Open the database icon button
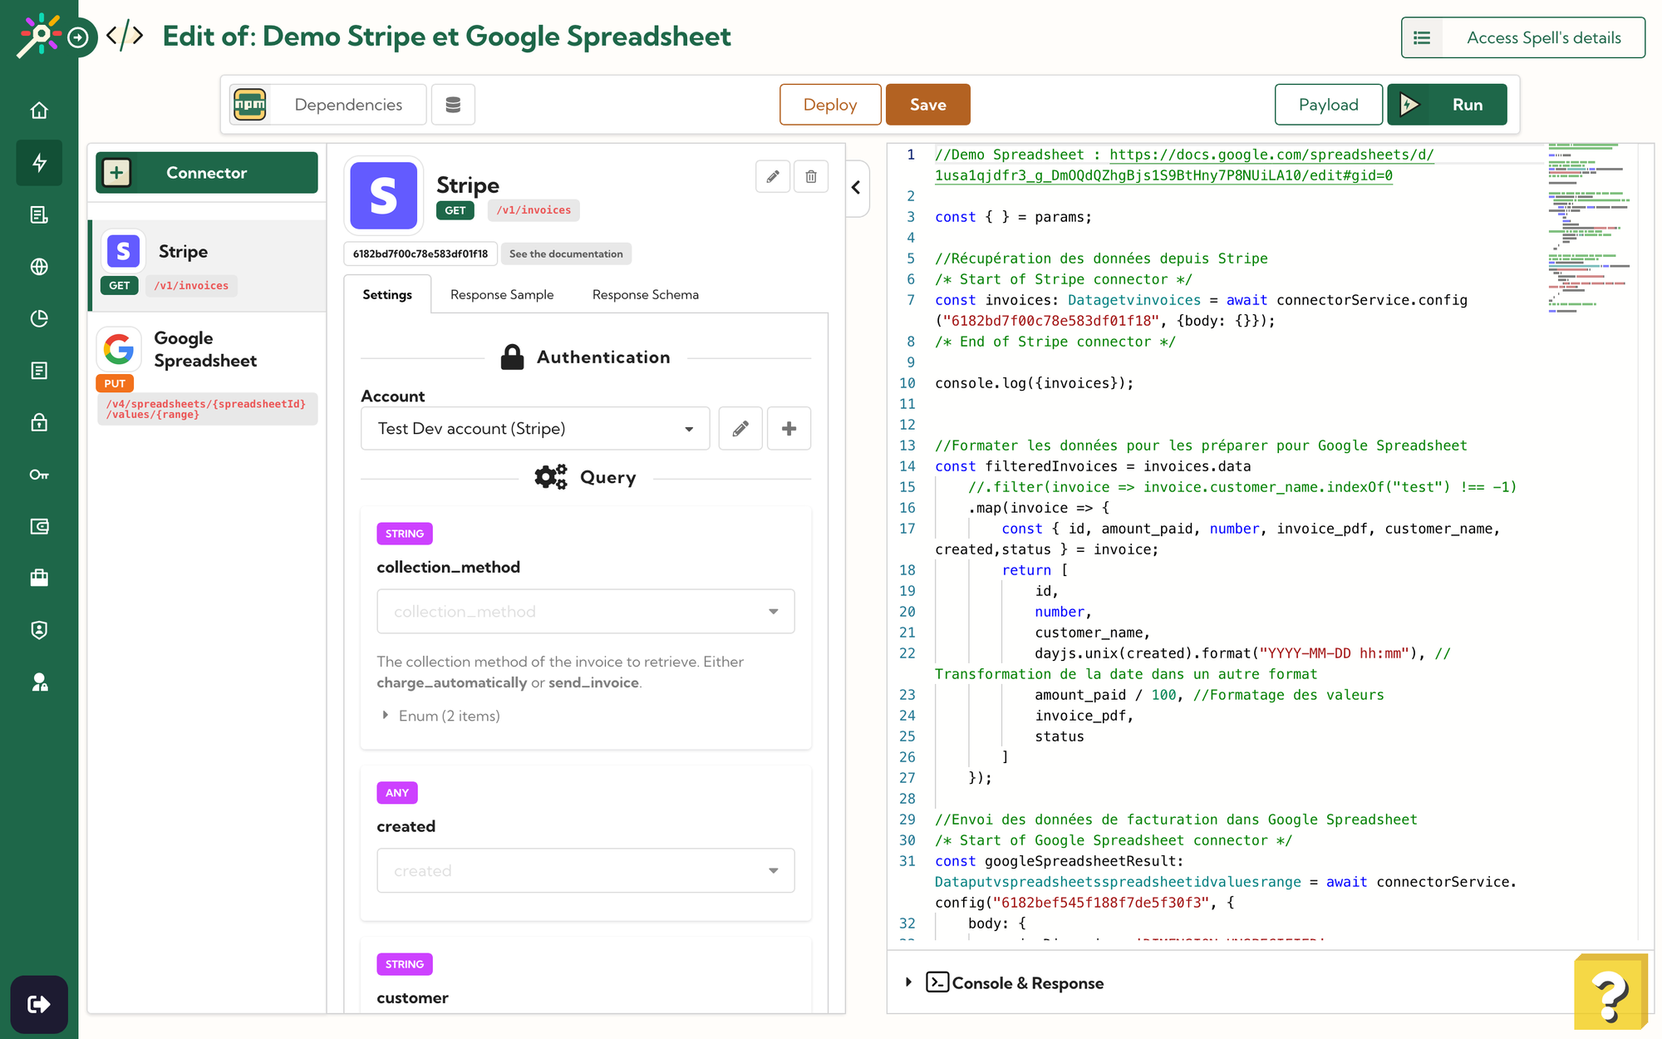Viewport: 1662px width, 1039px height. click(x=453, y=105)
